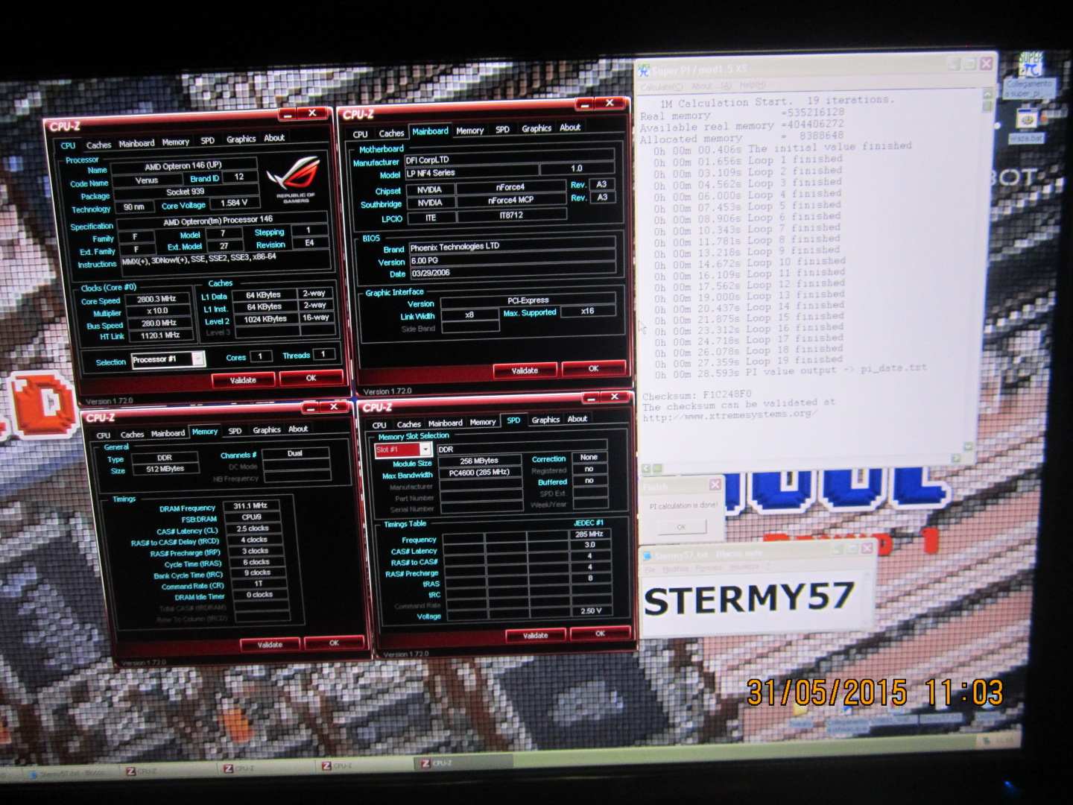Screen dimensions: 1073x805
Task: Open the Slot #1 memory slot dropdown
Action: [x=425, y=449]
